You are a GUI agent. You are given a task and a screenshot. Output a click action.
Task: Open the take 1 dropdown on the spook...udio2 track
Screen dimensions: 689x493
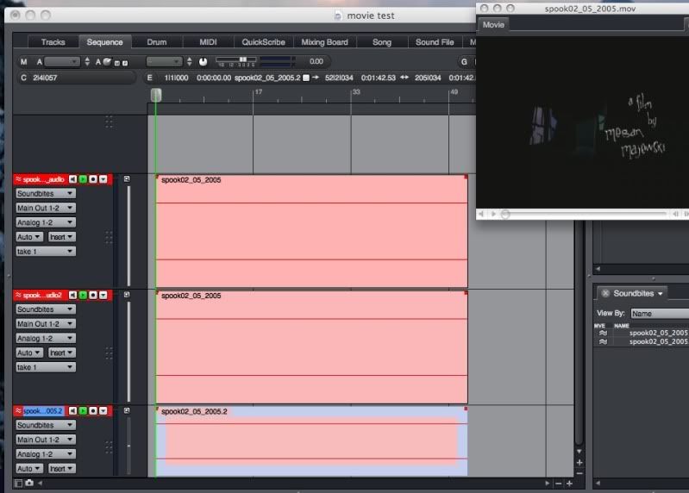[x=45, y=367]
